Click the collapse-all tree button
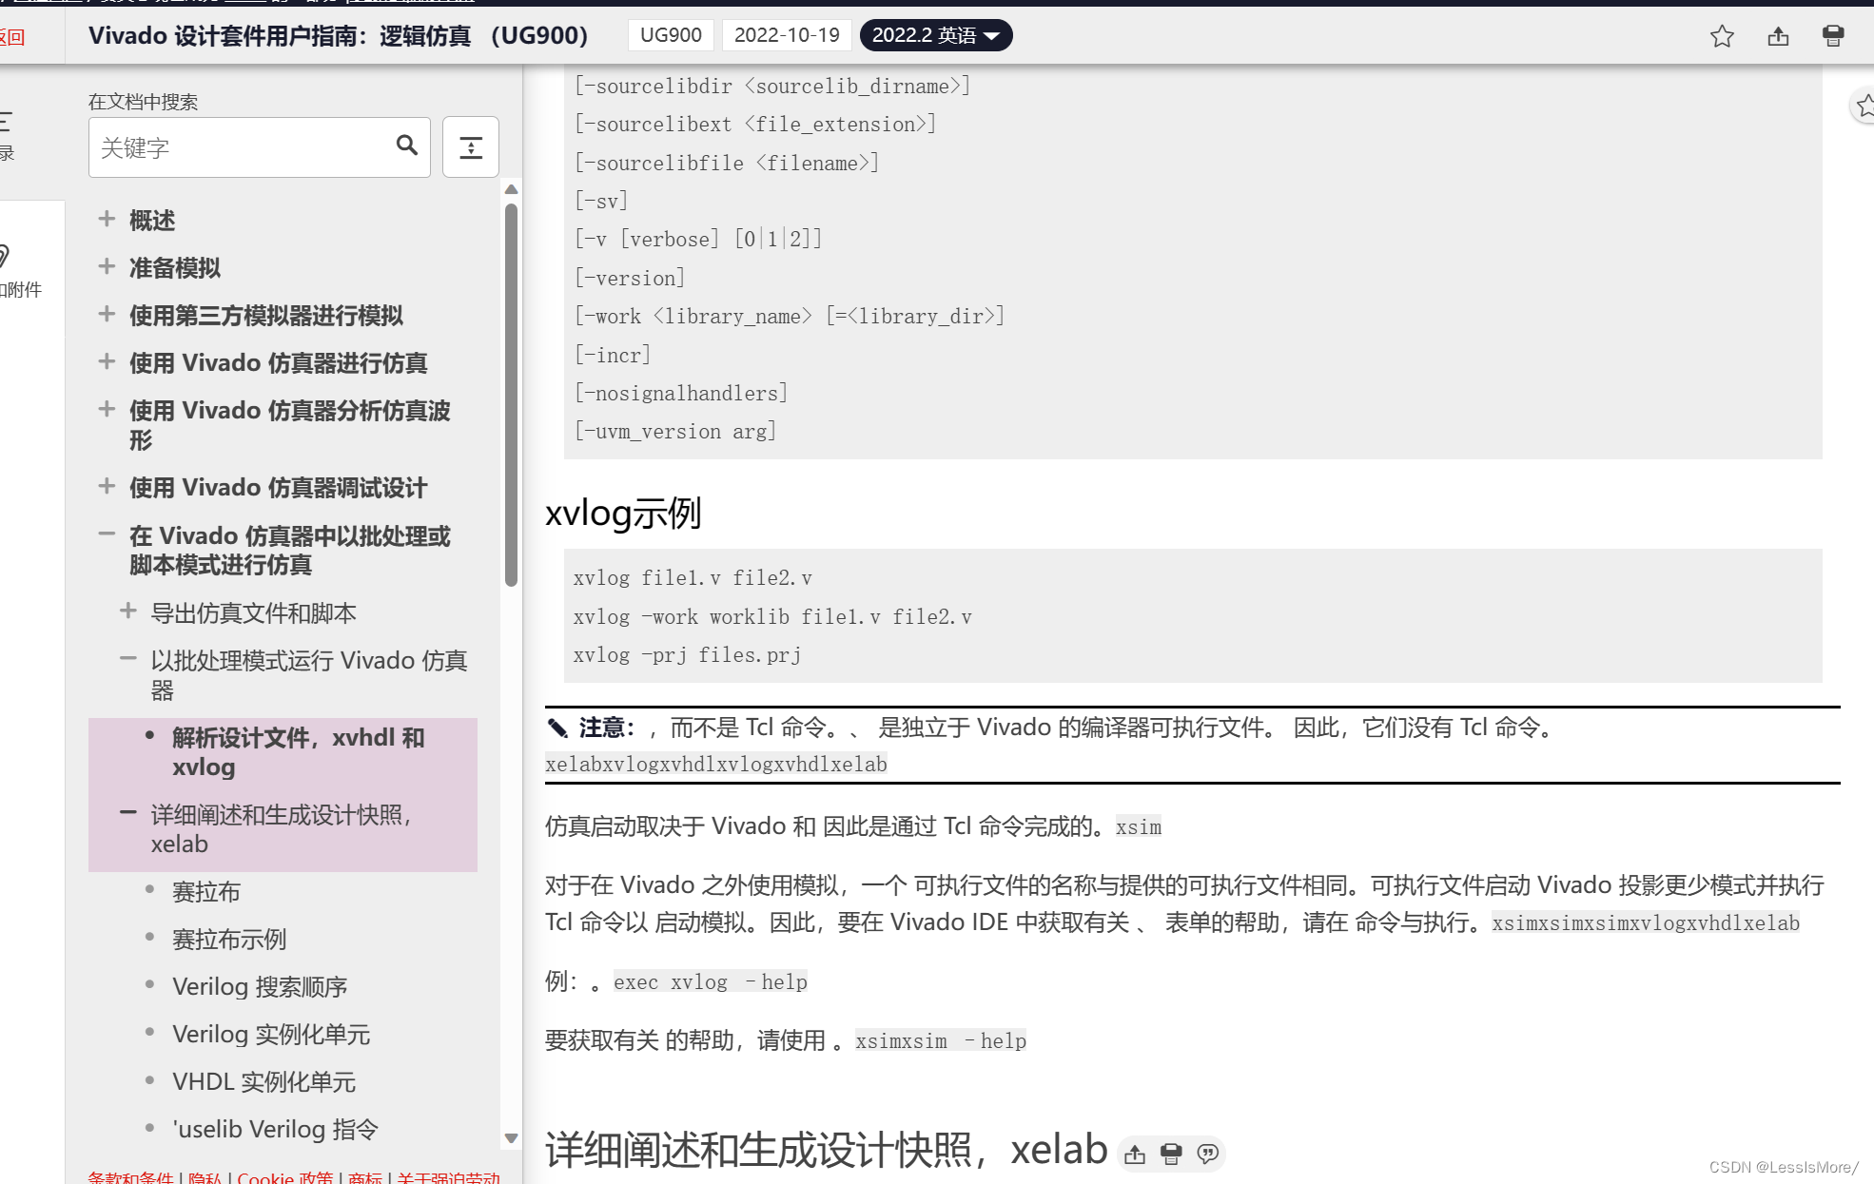 pos(471,147)
